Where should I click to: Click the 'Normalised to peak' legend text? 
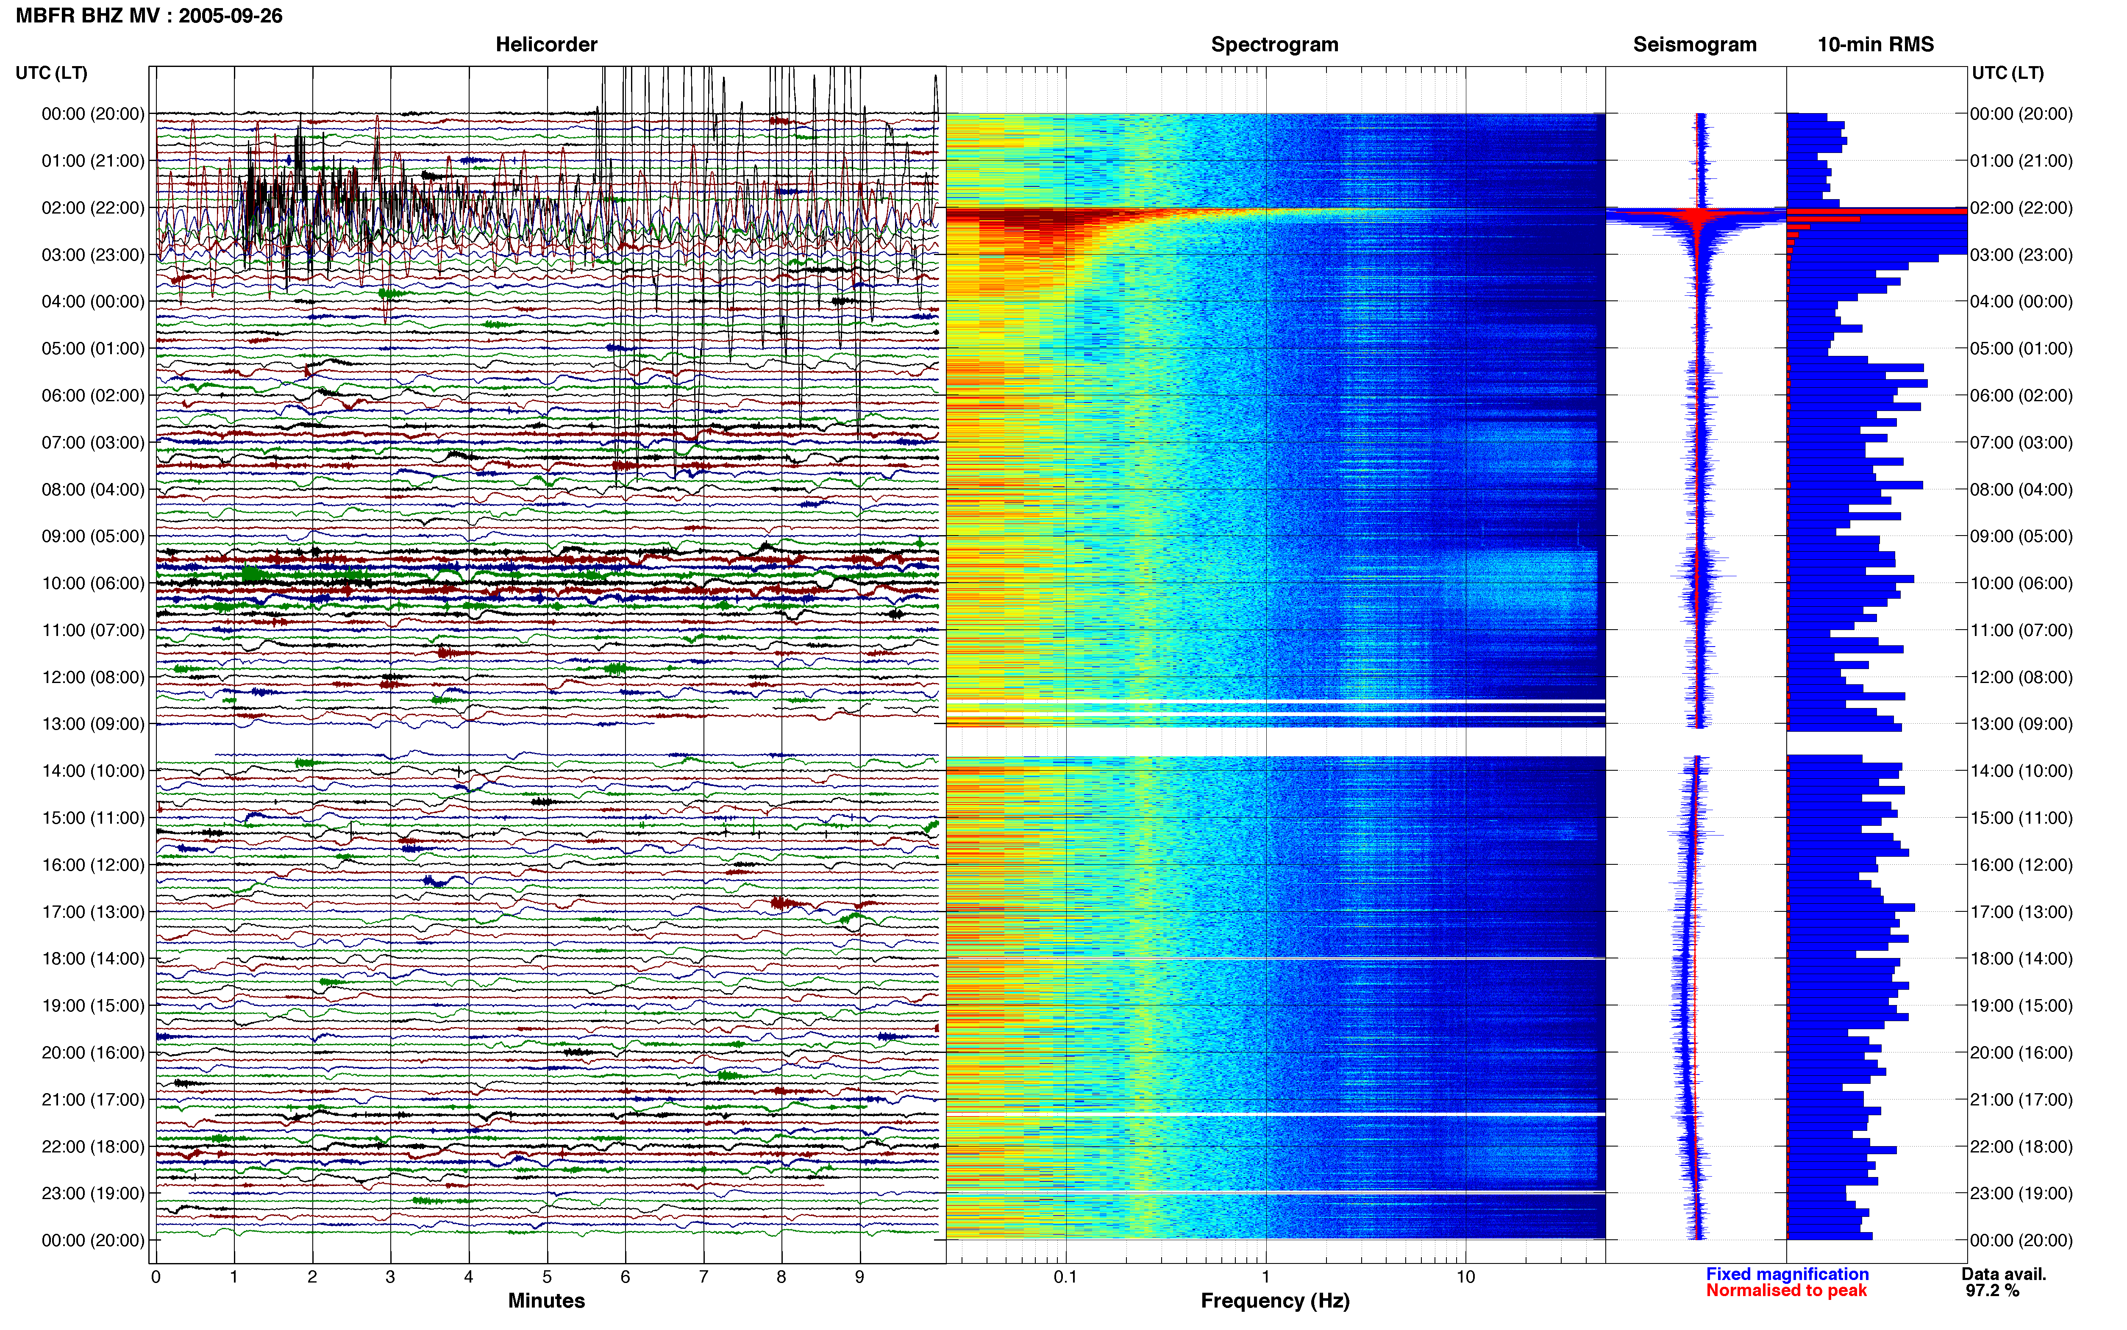pos(1786,1291)
